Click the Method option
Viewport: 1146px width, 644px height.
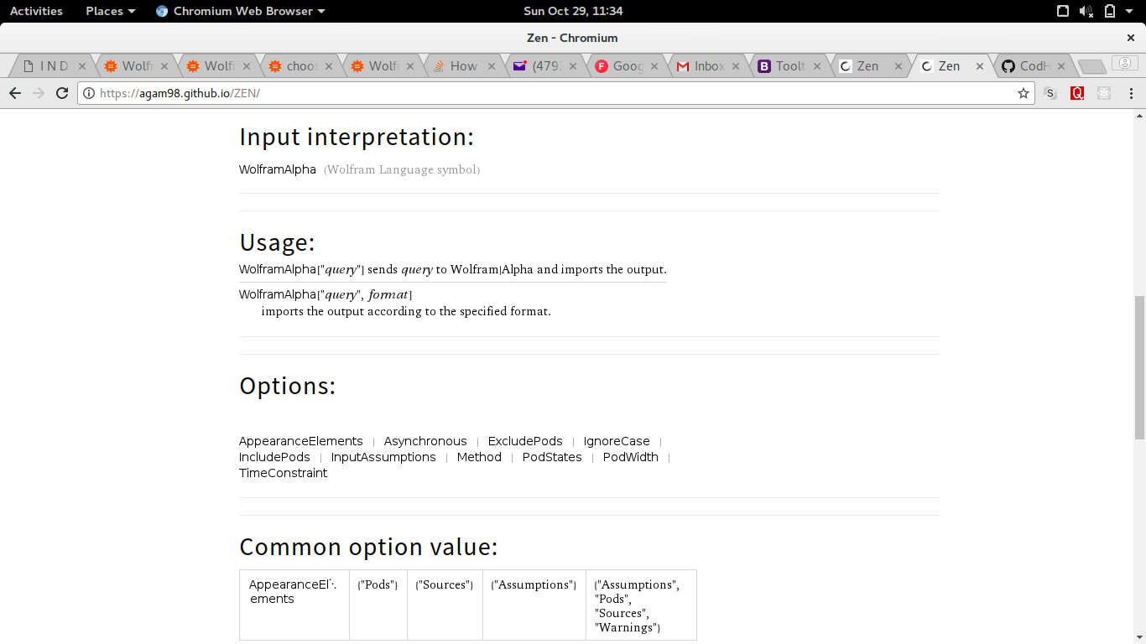tap(479, 457)
